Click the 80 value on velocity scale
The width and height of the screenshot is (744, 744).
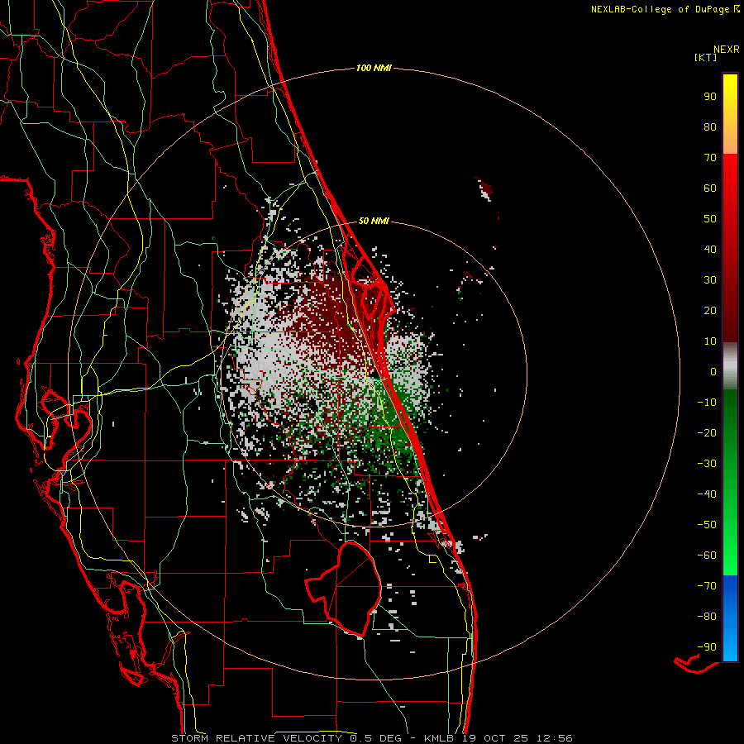click(710, 127)
